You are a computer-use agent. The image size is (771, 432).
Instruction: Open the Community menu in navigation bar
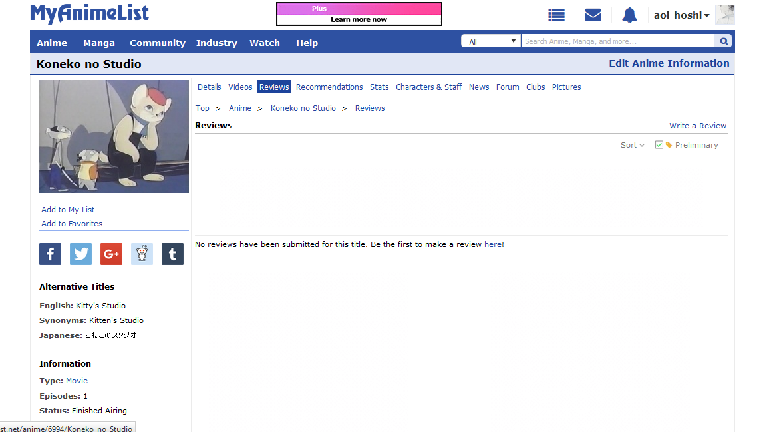tap(158, 43)
